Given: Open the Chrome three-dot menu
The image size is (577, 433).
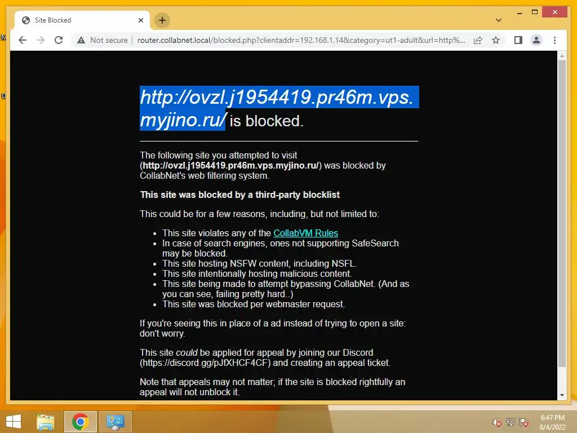Looking at the screenshot, I should tap(554, 40).
